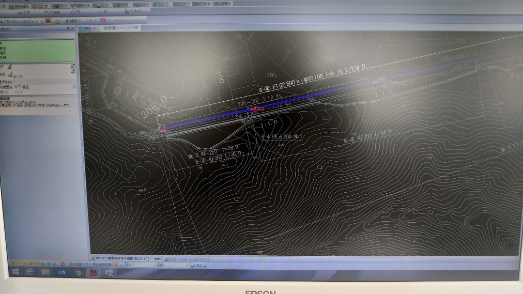Select the 点 point tool

coord(104,12)
